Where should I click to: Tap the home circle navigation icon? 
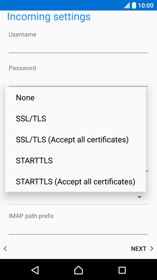[x=78, y=270]
